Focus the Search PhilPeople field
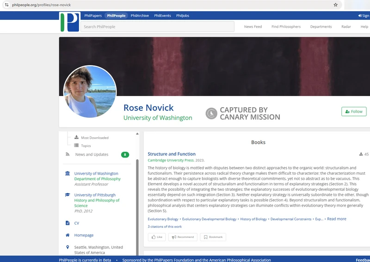The image size is (370, 262). [157, 27]
